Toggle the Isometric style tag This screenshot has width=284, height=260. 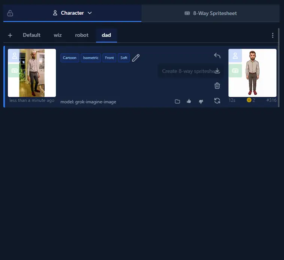coord(91,58)
